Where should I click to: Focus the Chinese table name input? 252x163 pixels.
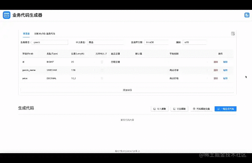[x=105, y=42]
